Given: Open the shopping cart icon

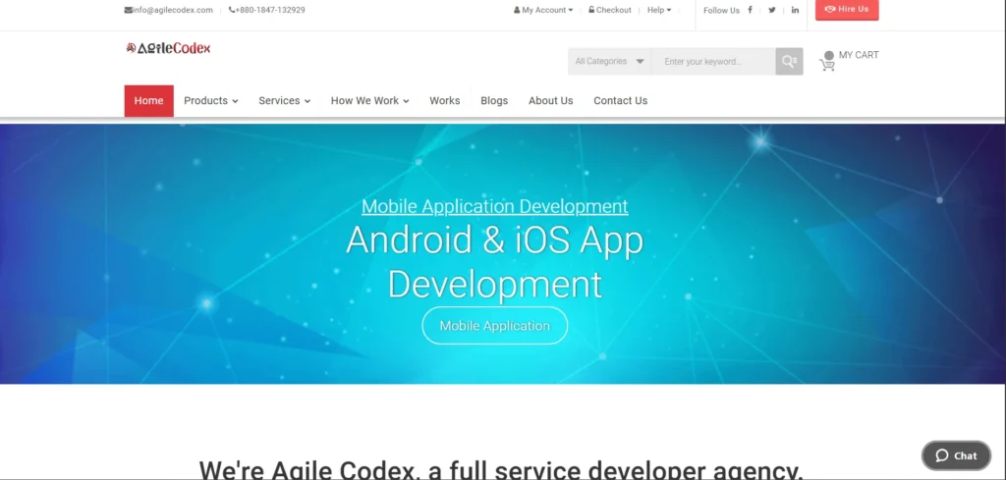Looking at the screenshot, I should (x=827, y=61).
